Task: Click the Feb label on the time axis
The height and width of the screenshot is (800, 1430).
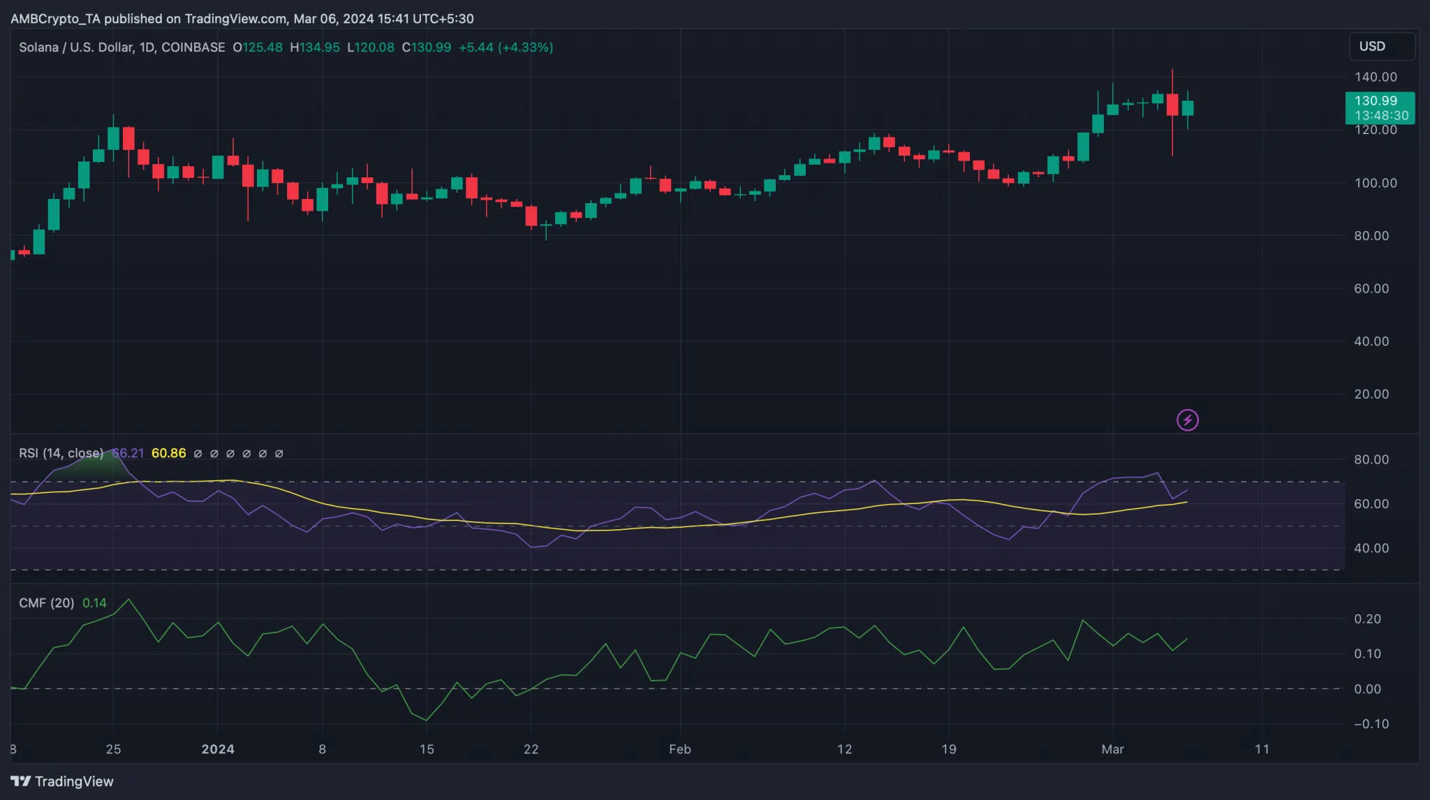Action: tap(679, 749)
